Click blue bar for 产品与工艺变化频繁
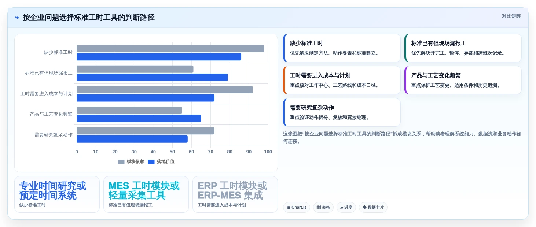Viewport: 536px width, 227px height. pos(139,118)
